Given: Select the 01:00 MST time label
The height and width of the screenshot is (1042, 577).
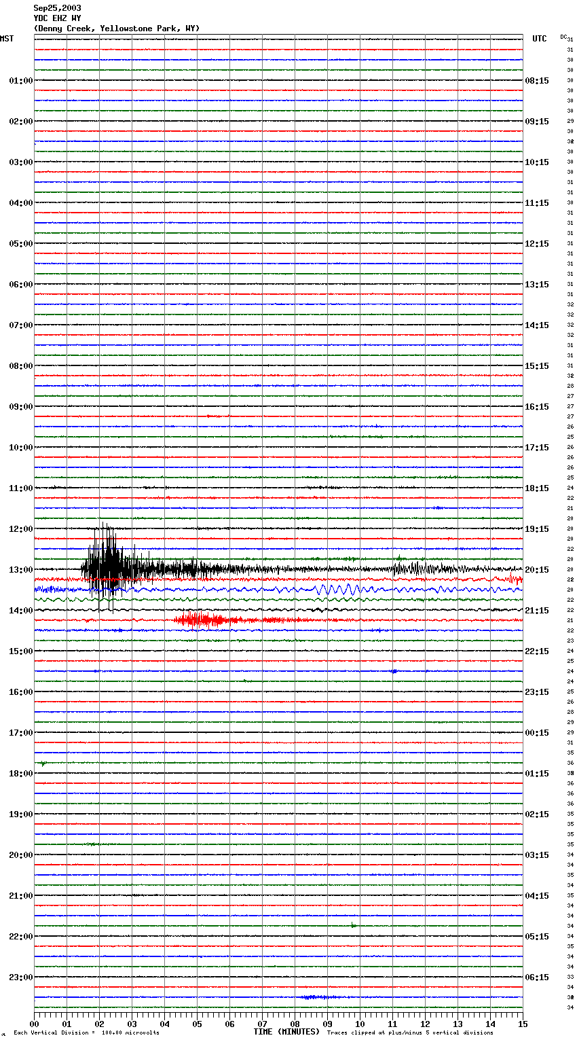Looking at the screenshot, I should click(21, 81).
